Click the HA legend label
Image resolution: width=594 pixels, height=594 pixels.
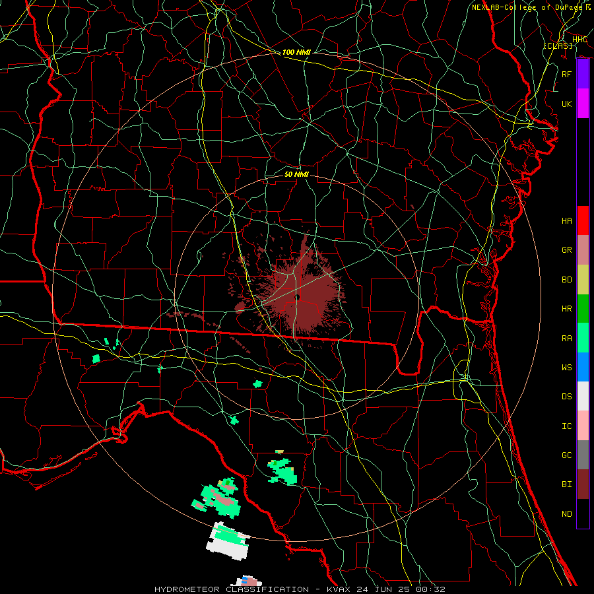pyautogui.click(x=566, y=221)
